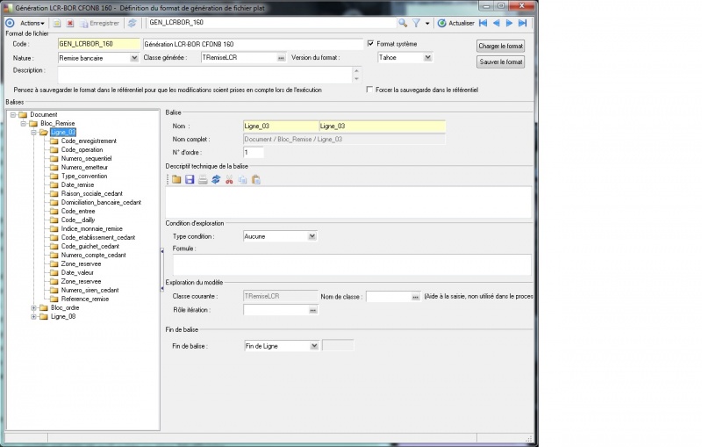Open the filter funnel icon
This screenshot has height=447, width=702.
click(x=416, y=23)
